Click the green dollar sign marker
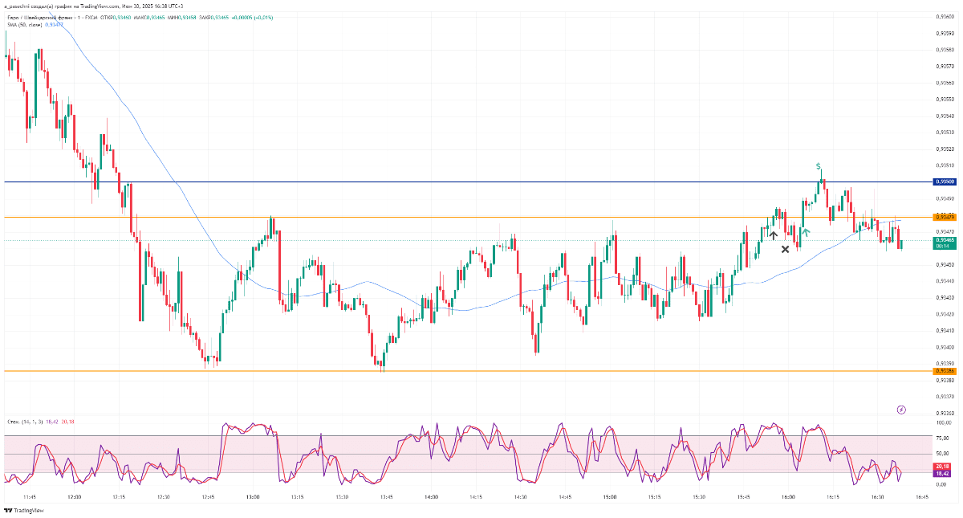963x518 pixels. (x=819, y=166)
